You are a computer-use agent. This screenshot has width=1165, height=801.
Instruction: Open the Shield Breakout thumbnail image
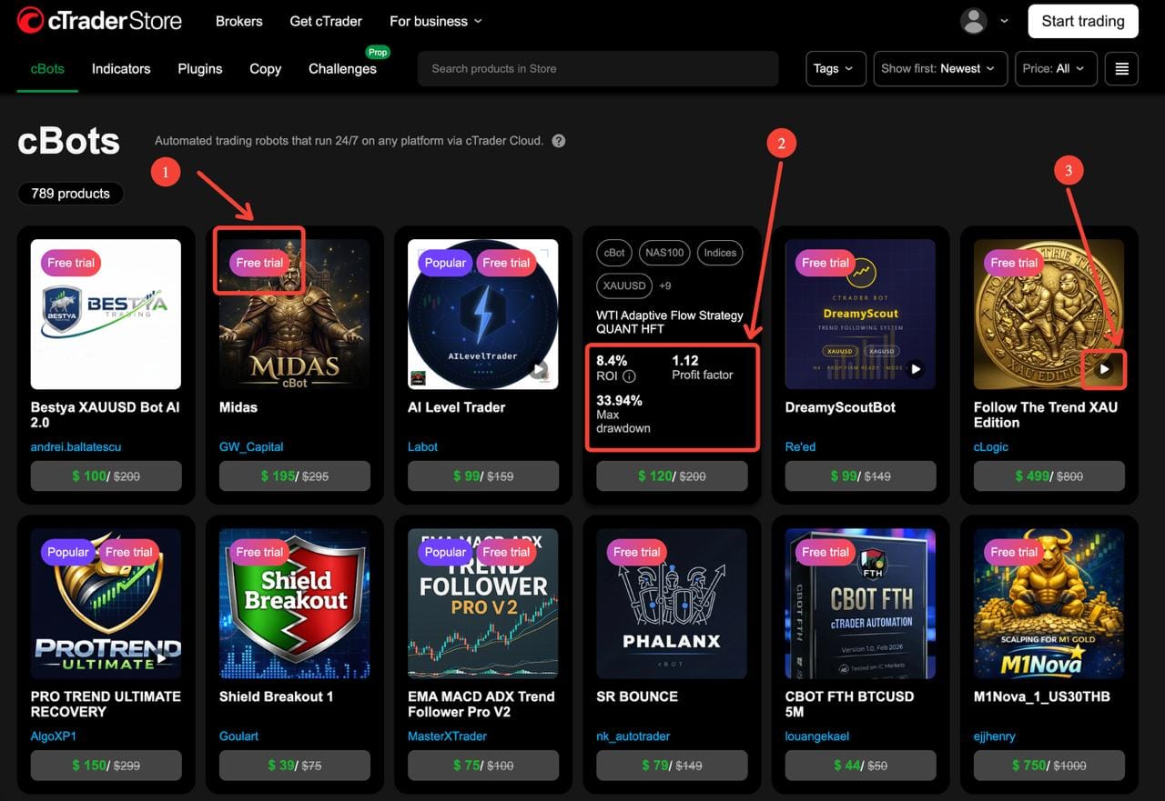(295, 604)
